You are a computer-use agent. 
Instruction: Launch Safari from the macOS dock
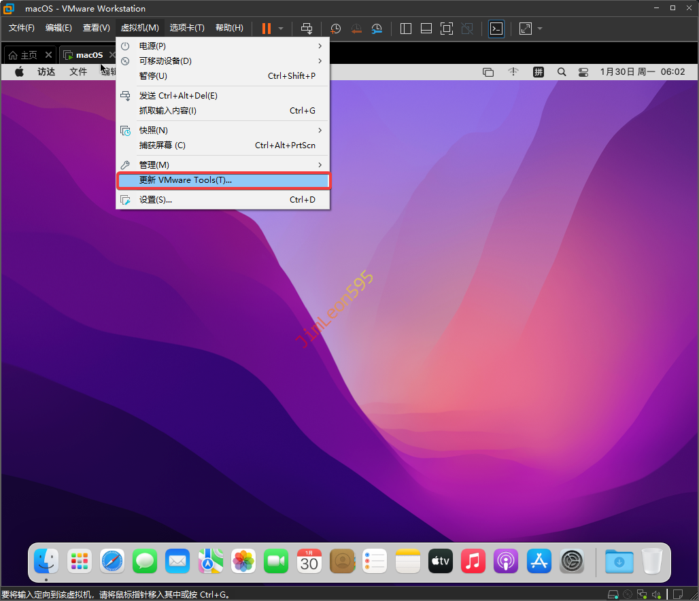112,561
